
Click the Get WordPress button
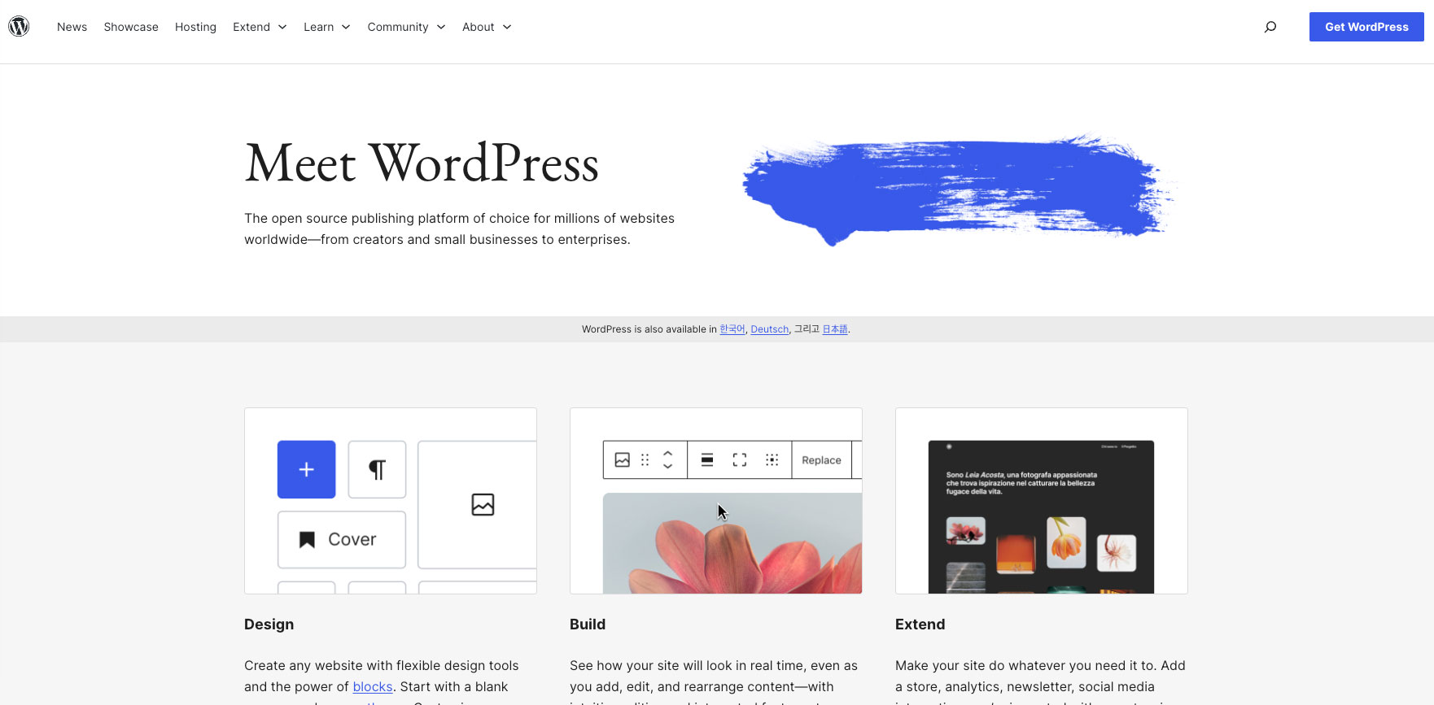[x=1366, y=27]
